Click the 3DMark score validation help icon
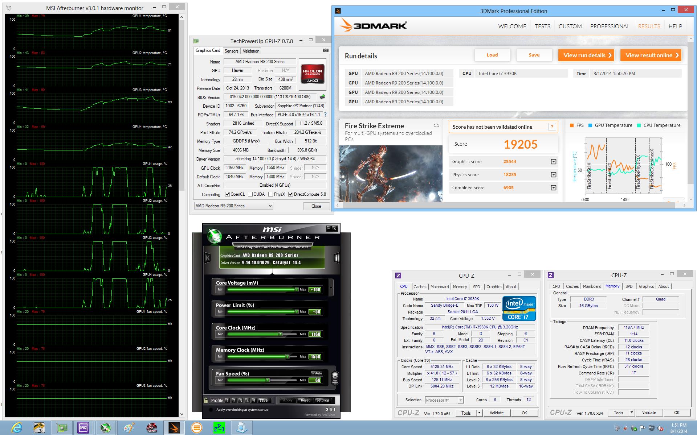 (x=552, y=127)
